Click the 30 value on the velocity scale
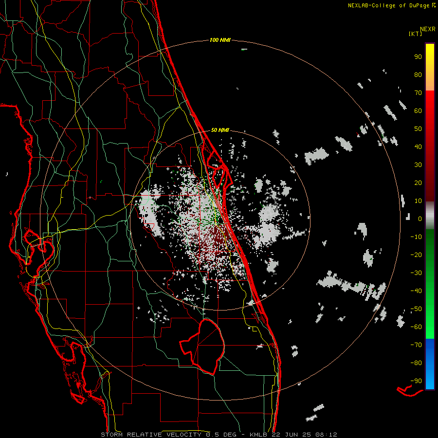 pos(418,165)
